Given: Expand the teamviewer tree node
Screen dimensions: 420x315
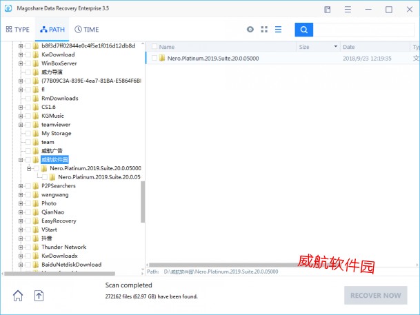Looking at the screenshot, I should (21, 125).
